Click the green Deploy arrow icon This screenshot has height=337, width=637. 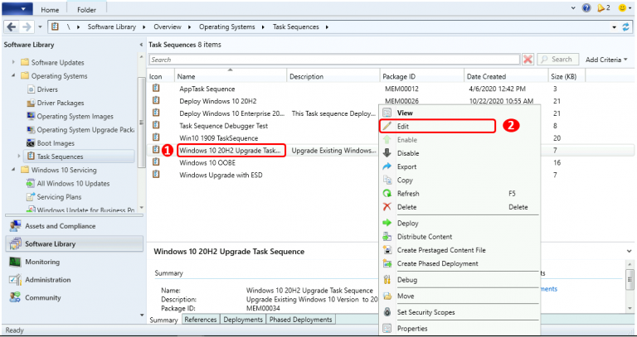coord(387,223)
